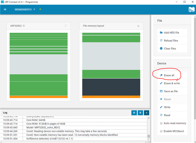Screen dimensions: 196x143
Task: Click the Device section heading
Action: [x=162, y=63]
